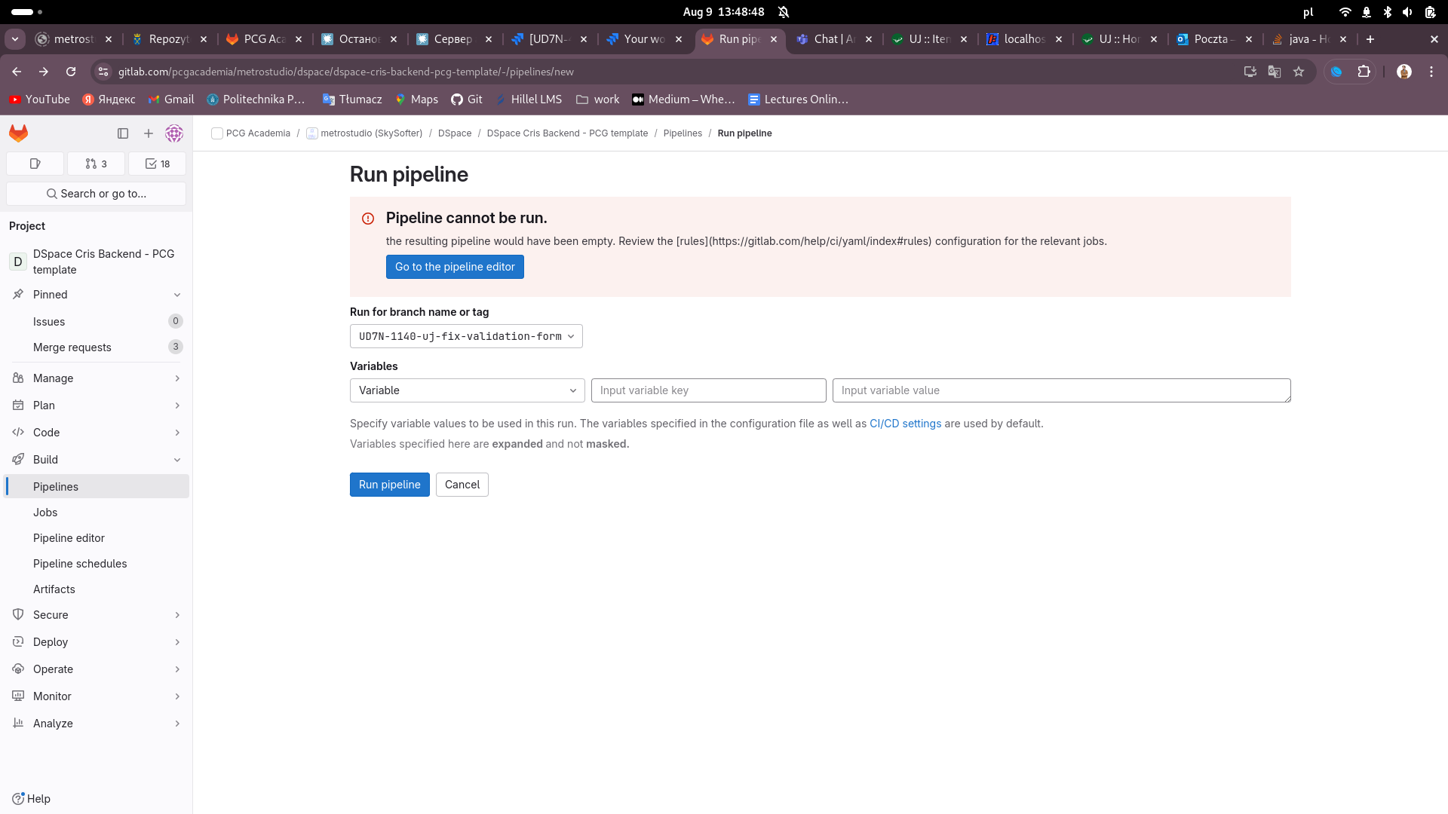Image resolution: width=1448 pixels, height=814 pixels.
Task: Open assigned merge requests counter
Action: point(96,164)
